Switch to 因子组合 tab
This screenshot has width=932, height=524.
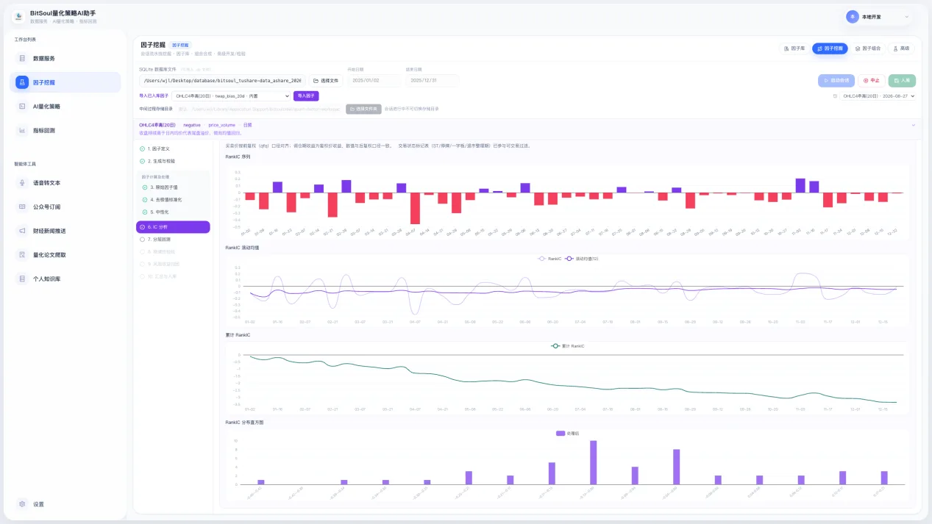click(867, 49)
